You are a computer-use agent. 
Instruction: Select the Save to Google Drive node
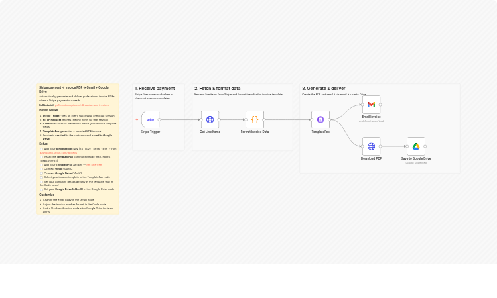(x=416, y=146)
